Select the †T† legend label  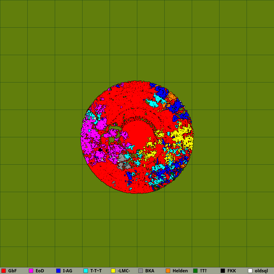click(x=203, y=271)
